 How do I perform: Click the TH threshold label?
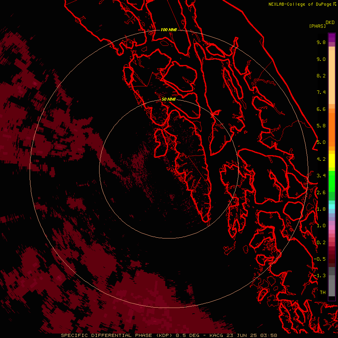323,293
